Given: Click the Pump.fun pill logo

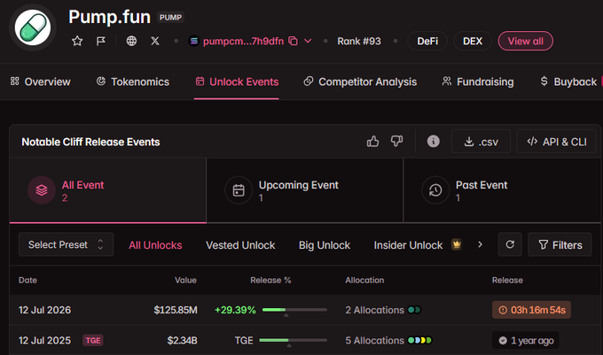Looking at the screenshot, I should coord(33,27).
